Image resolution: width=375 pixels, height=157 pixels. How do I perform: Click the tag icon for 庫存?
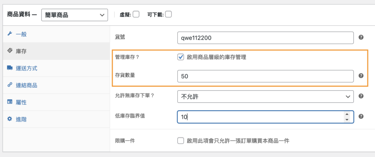[x=10, y=51]
